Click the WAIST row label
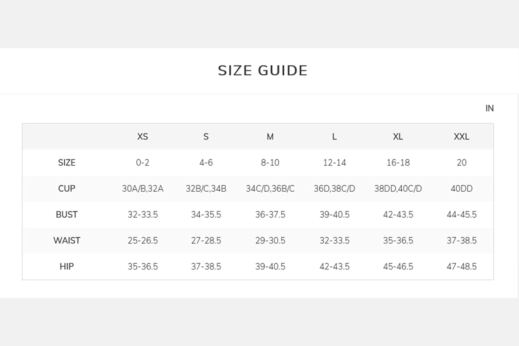The image size is (519, 346). click(67, 240)
